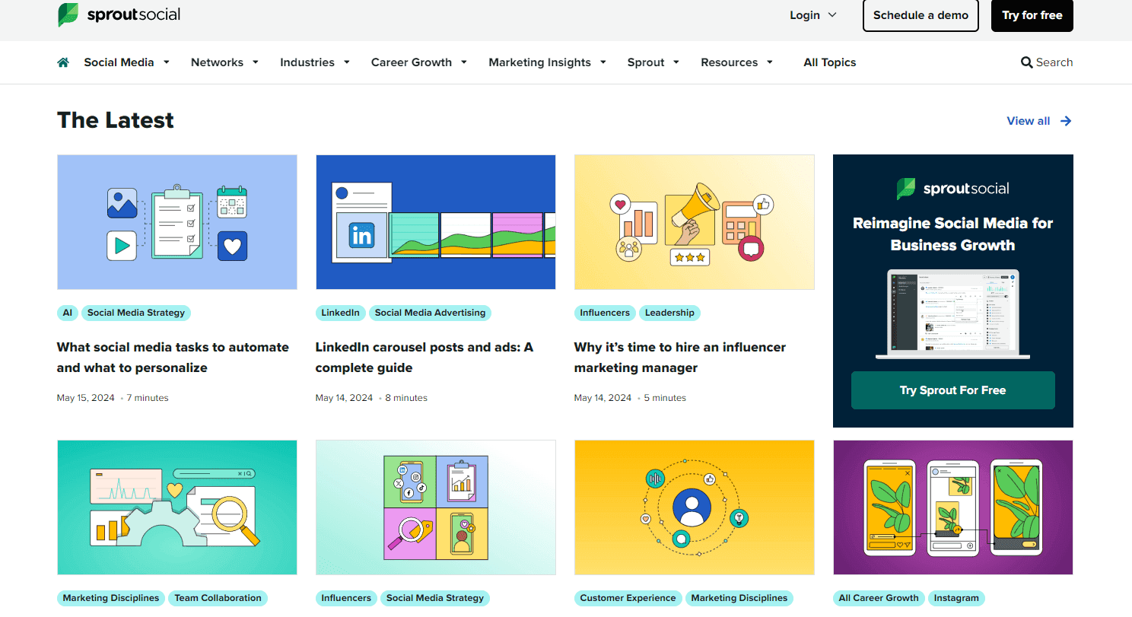Click the Search magnifier icon

tap(1026, 62)
